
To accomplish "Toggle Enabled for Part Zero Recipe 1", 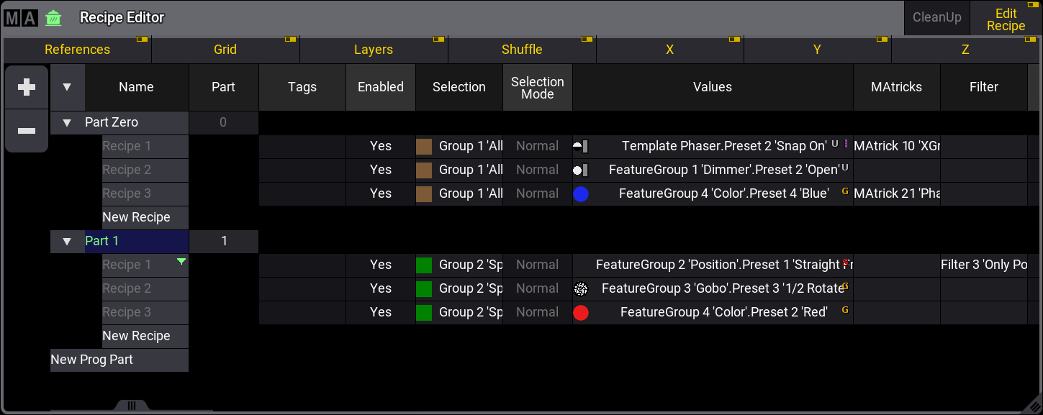I will click(380, 146).
